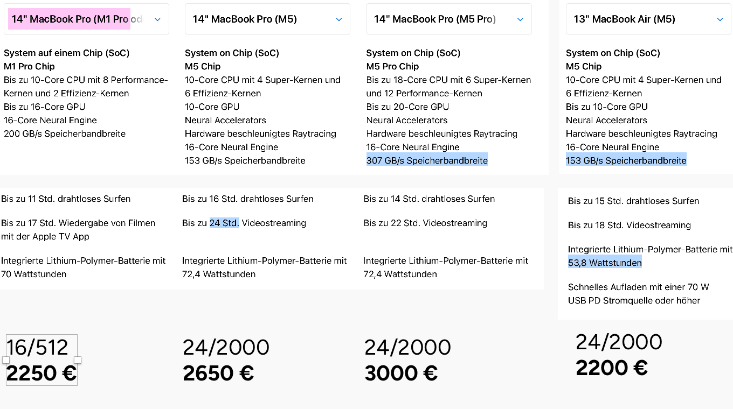Click the 3000 € price label
This screenshot has width=733, height=409.
click(401, 373)
